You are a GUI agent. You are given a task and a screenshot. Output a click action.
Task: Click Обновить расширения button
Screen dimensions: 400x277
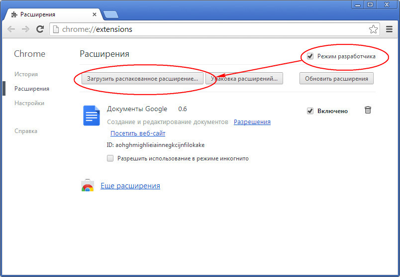336,78
